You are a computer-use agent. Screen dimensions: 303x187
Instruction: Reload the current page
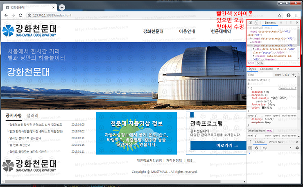[20, 15]
